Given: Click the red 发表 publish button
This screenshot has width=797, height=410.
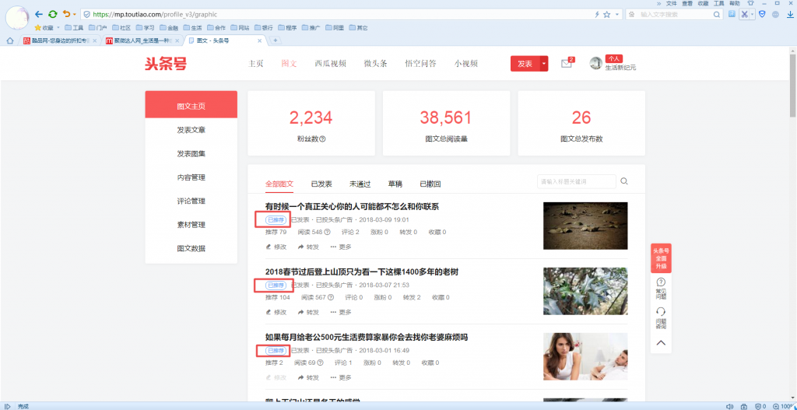Looking at the screenshot, I should 525,64.
